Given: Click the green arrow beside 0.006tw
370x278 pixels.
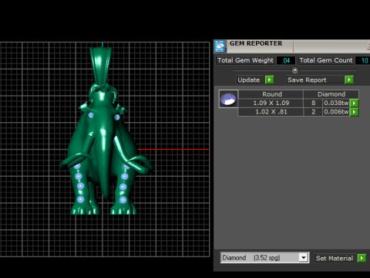Looking at the screenshot, I should click(355, 112).
